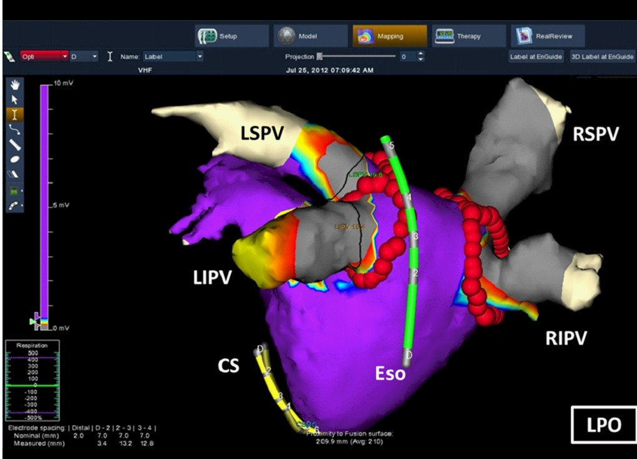Expand the electrode D dropdown
The width and height of the screenshot is (637, 459).
point(84,56)
